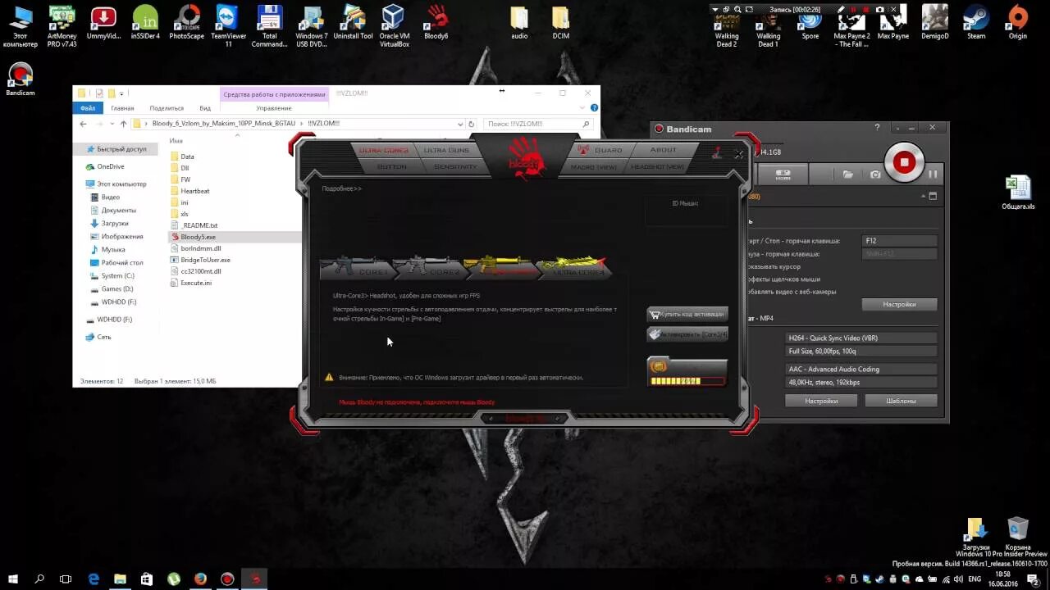This screenshot has width=1050, height=590.
Task: Click the Bandicam screenshot camera icon
Action: pyautogui.click(x=875, y=174)
